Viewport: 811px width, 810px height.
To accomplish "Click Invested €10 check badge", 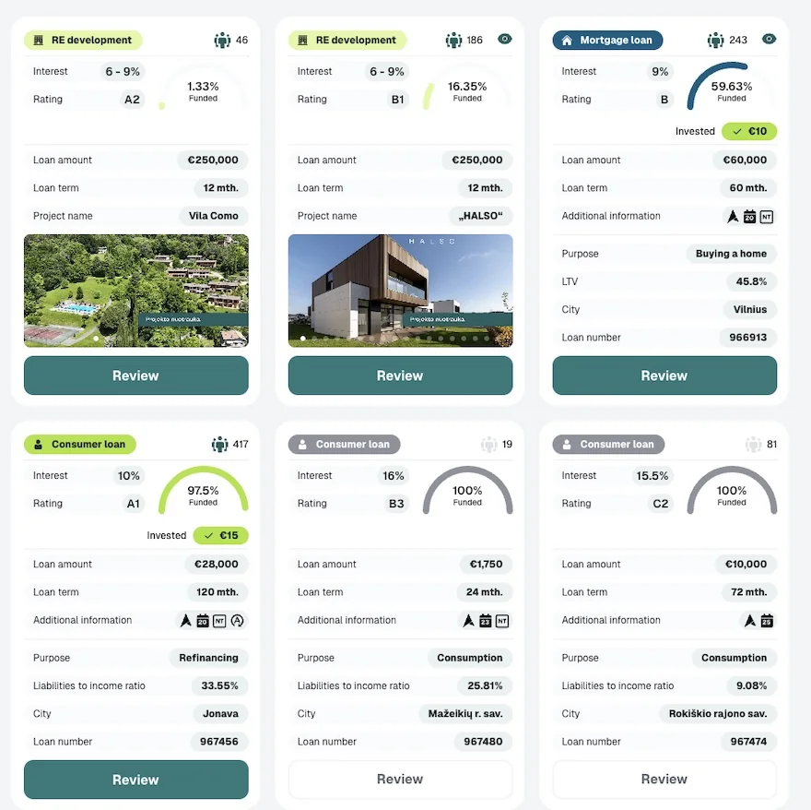I will 749,132.
